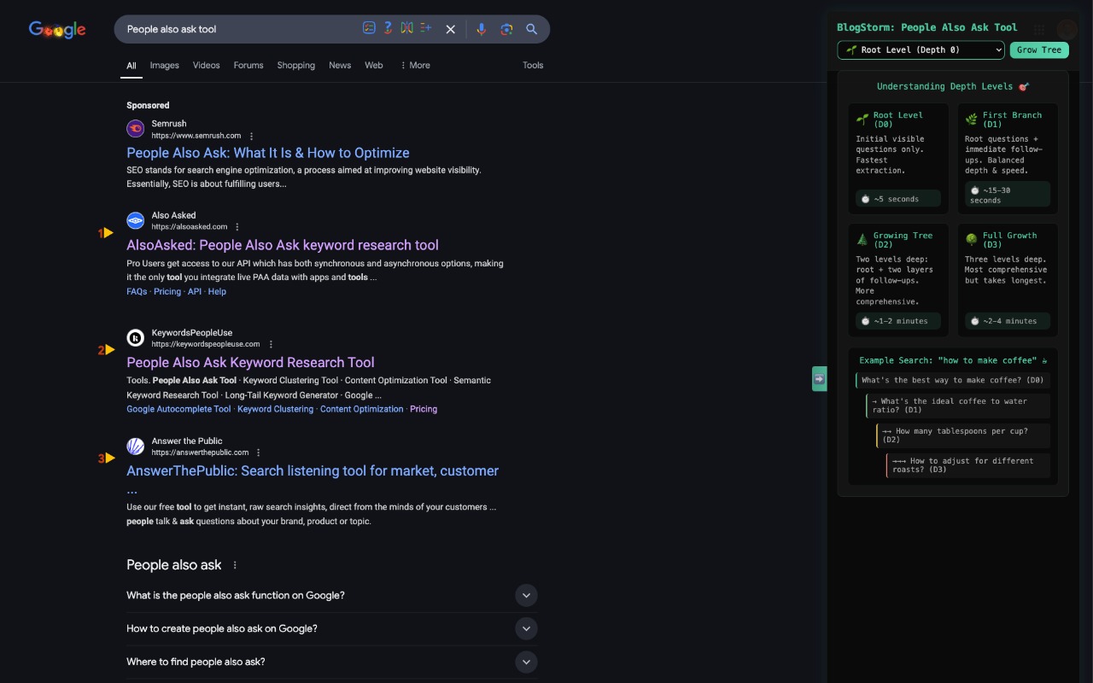Click "What's the best way to make coffee?" row

(x=952, y=380)
